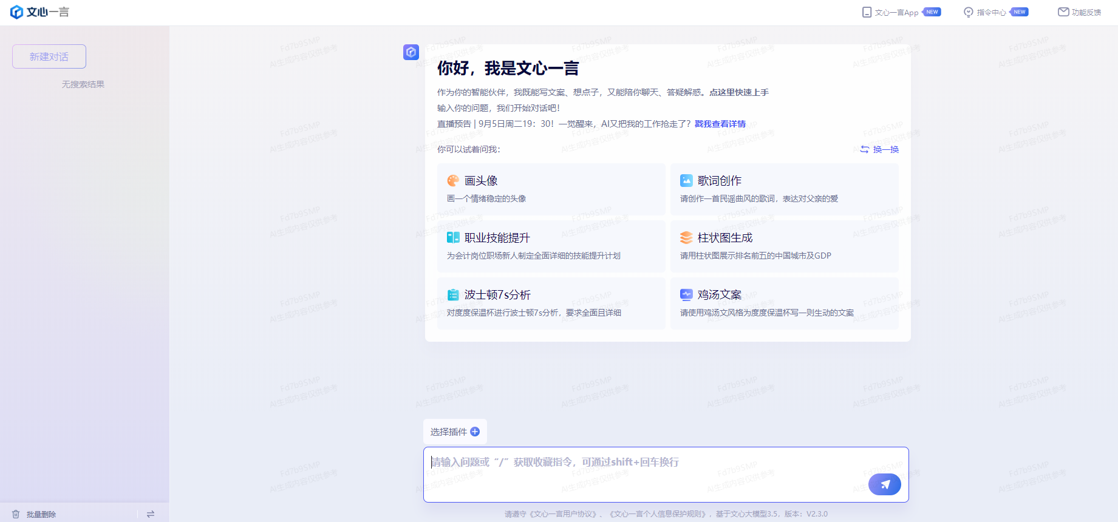1118x522 pixels.
Task: Click the 文心一言 logo icon
Action: [17, 12]
